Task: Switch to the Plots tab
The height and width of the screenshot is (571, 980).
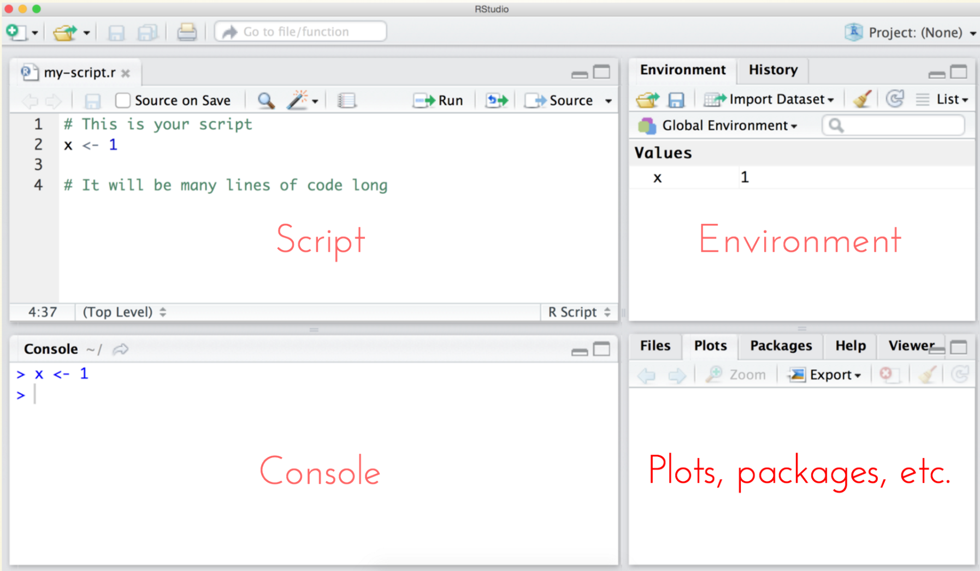Action: pyautogui.click(x=710, y=346)
